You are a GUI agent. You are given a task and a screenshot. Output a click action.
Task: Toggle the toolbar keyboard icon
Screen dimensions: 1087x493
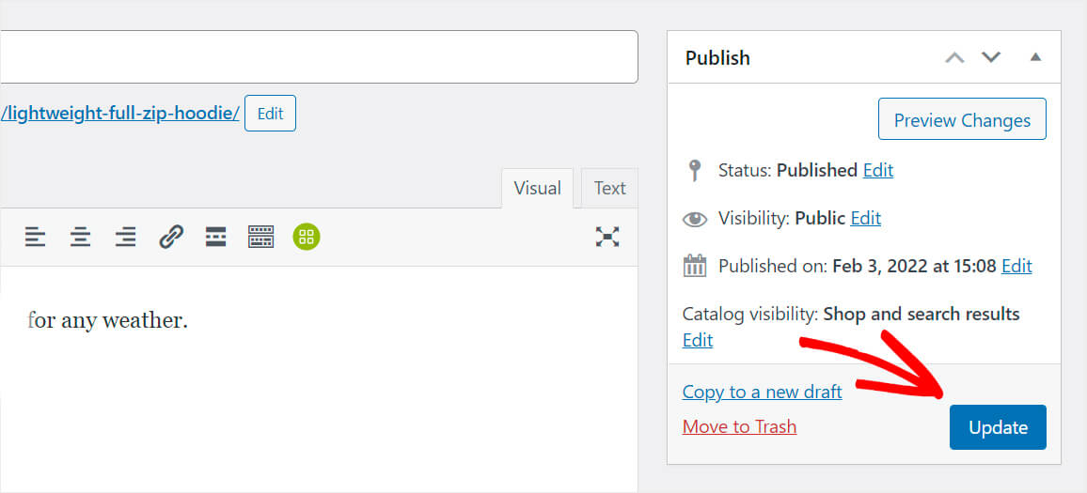[x=260, y=237]
